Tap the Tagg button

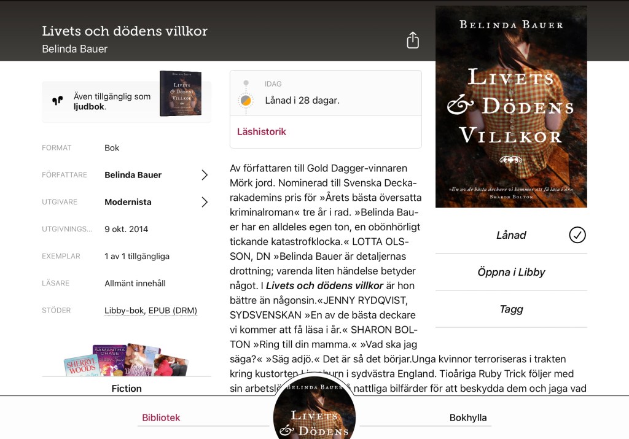[511, 309]
